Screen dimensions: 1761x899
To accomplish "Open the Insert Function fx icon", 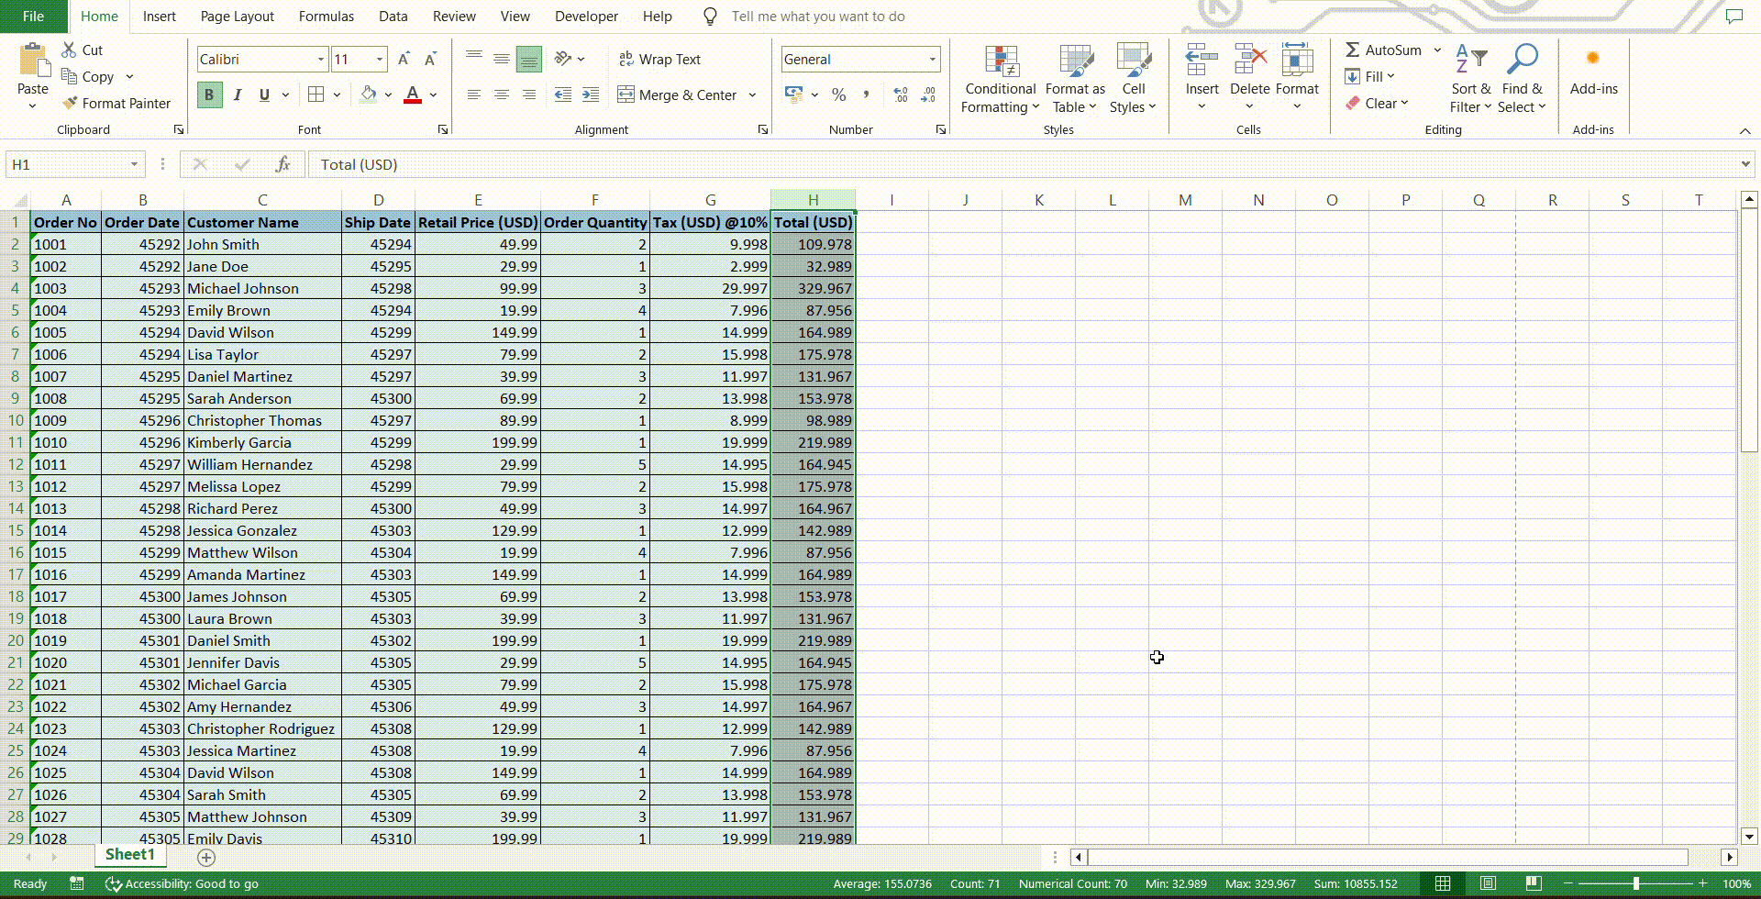I will click(282, 164).
